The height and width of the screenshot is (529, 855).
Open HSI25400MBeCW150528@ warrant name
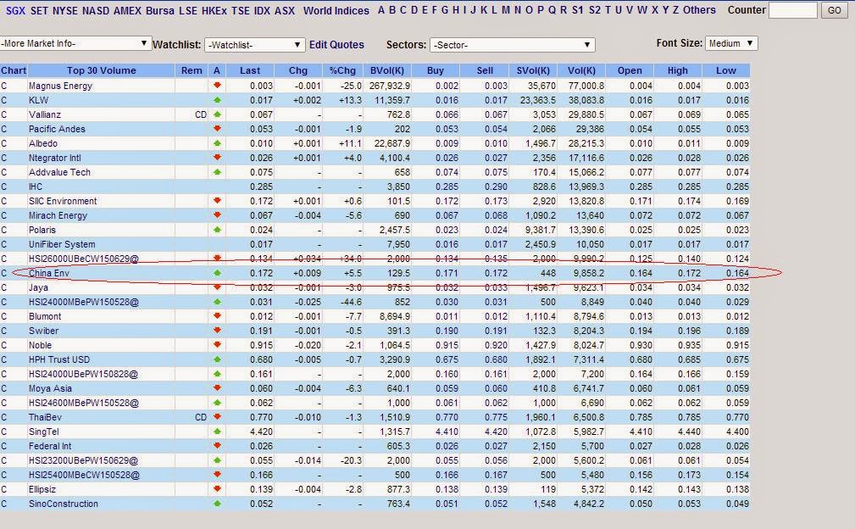[x=84, y=475]
